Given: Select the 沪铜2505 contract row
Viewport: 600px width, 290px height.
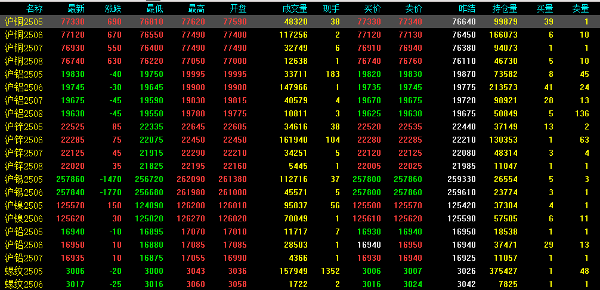Looking at the screenshot, I should 300,22.
